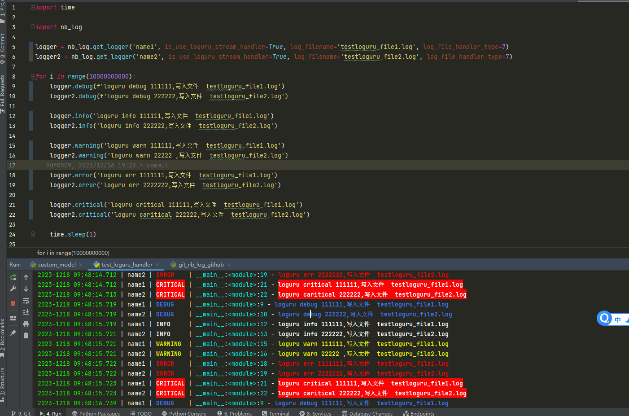Click first CRITICAL name1 line at 09:48:14.712
This screenshot has height=416, width=629.
[x=250, y=285]
